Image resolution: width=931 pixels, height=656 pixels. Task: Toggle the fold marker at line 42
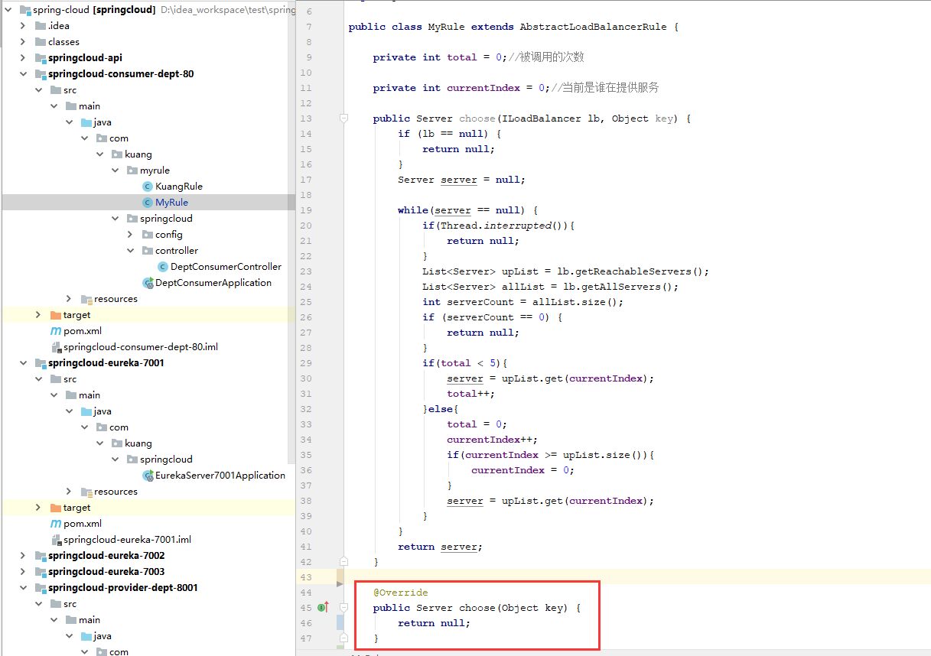(343, 562)
